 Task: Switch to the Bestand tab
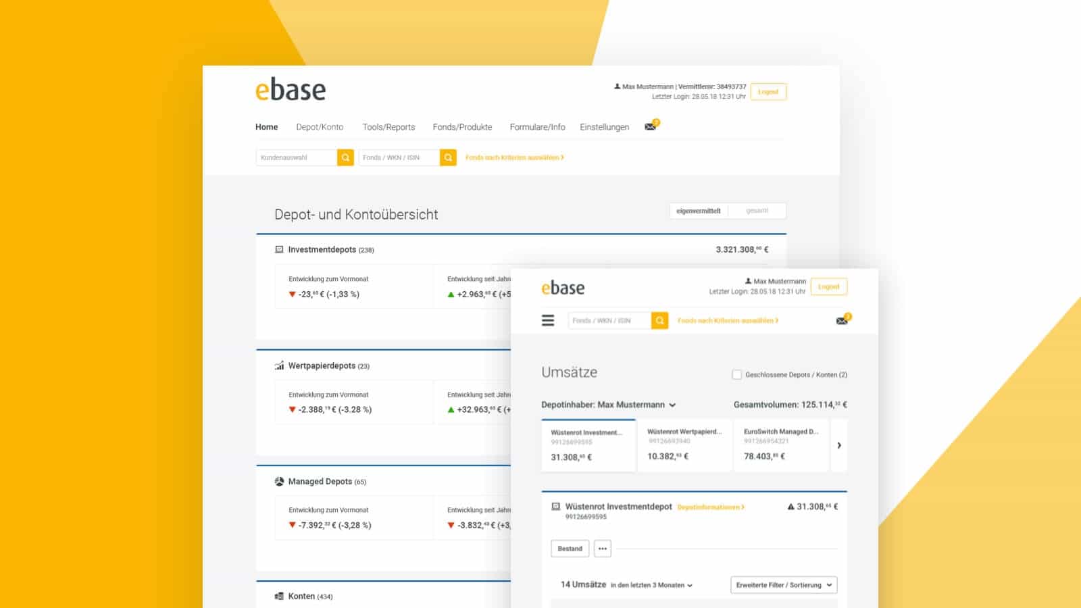point(570,549)
